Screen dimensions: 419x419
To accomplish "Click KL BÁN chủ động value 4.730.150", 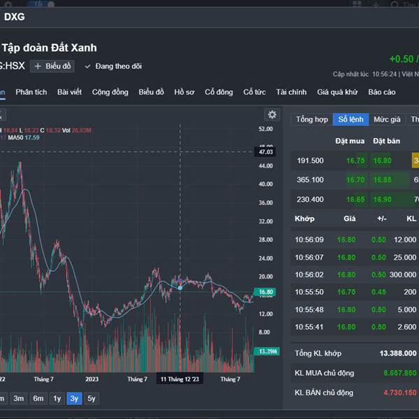I will click(400, 392).
